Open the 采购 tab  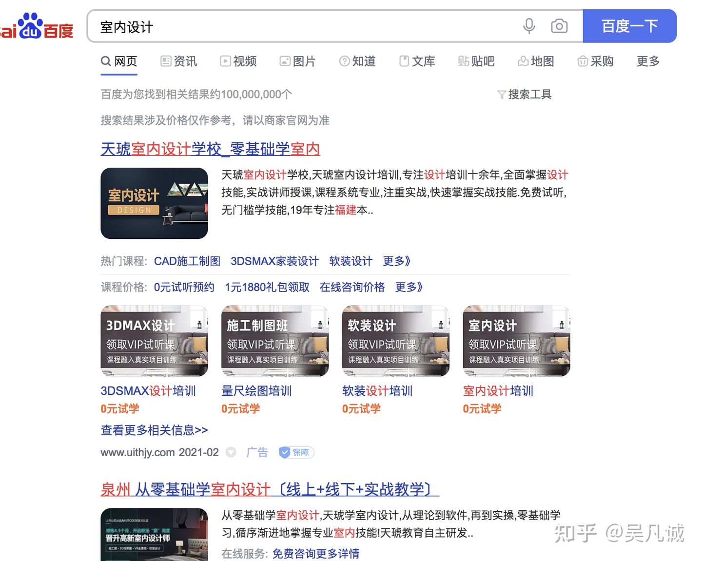click(x=596, y=61)
